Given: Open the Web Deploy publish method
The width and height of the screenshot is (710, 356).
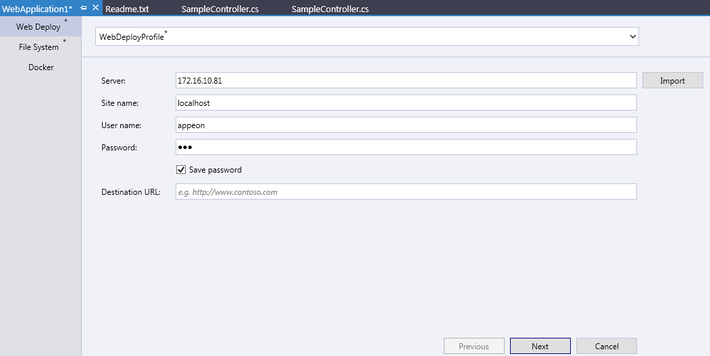Looking at the screenshot, I should point(39,27).
